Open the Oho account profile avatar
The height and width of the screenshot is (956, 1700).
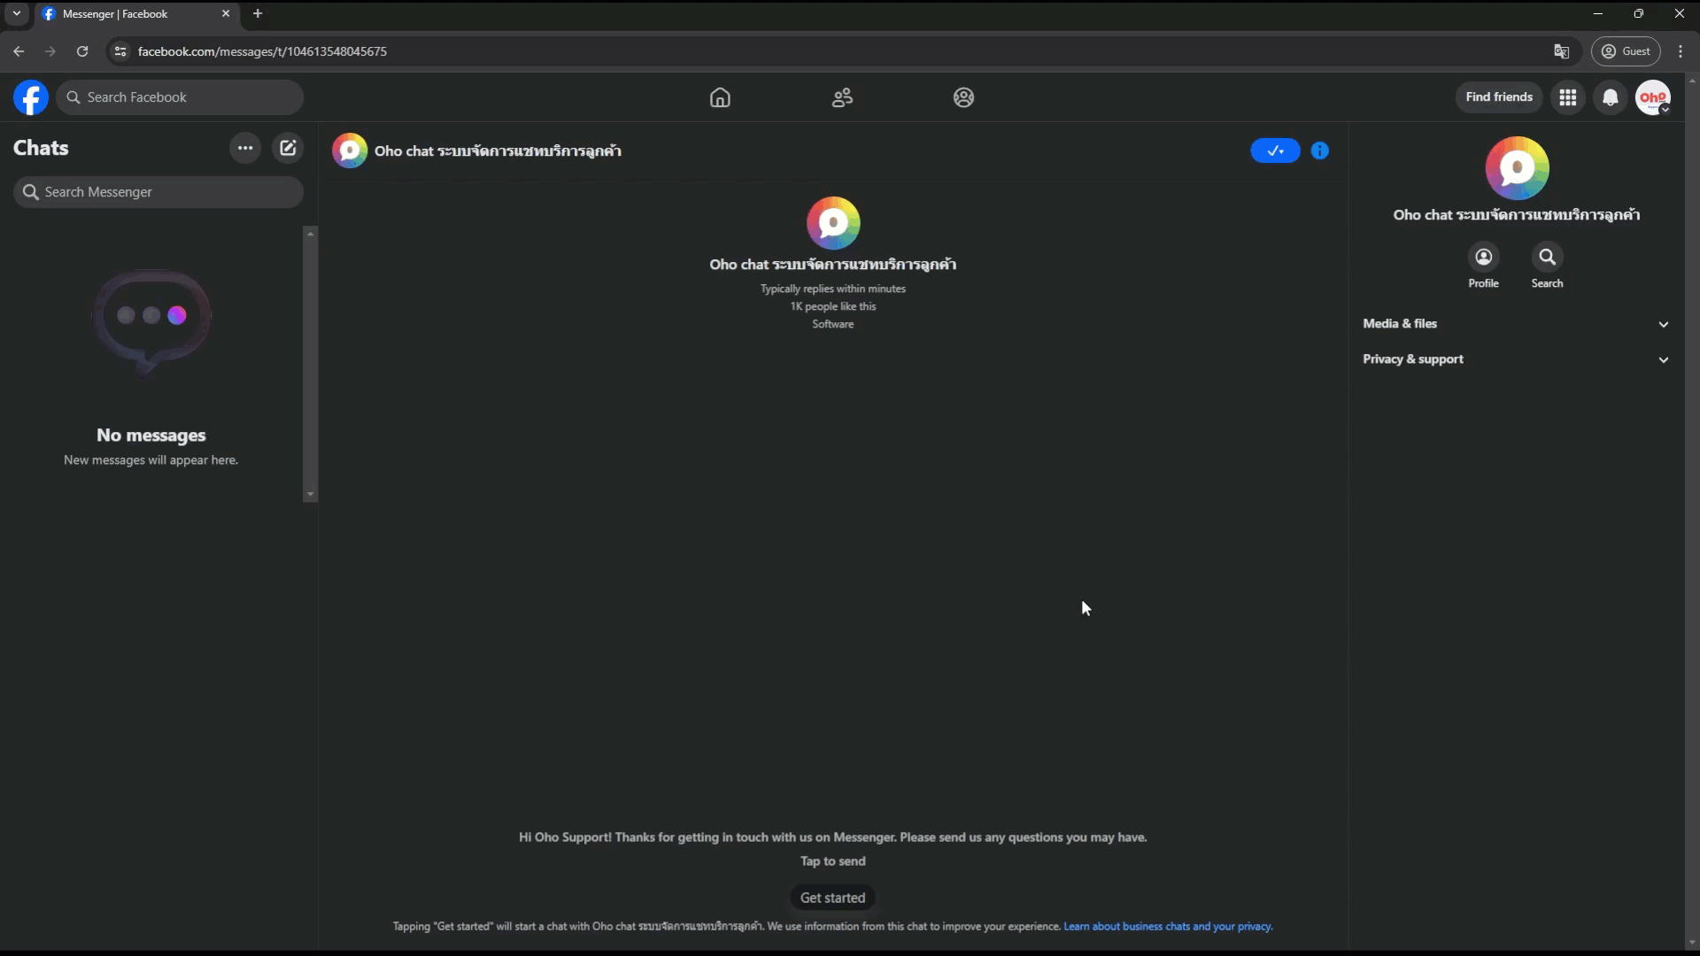pos(1652,97)
